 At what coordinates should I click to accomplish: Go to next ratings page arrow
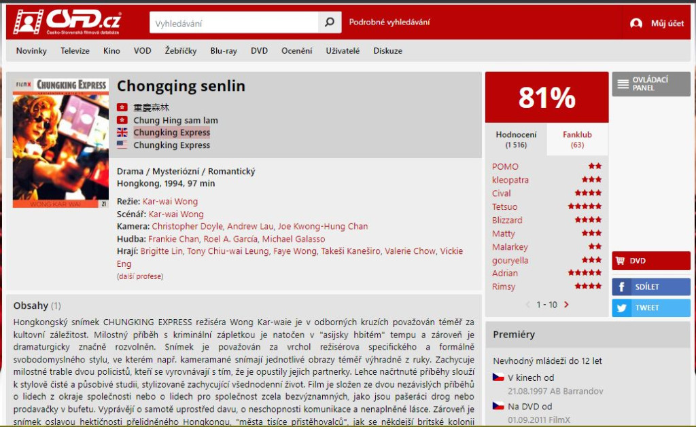[566, 305]
